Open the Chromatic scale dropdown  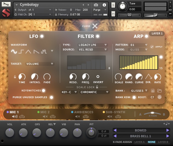[x=94, y=92]
